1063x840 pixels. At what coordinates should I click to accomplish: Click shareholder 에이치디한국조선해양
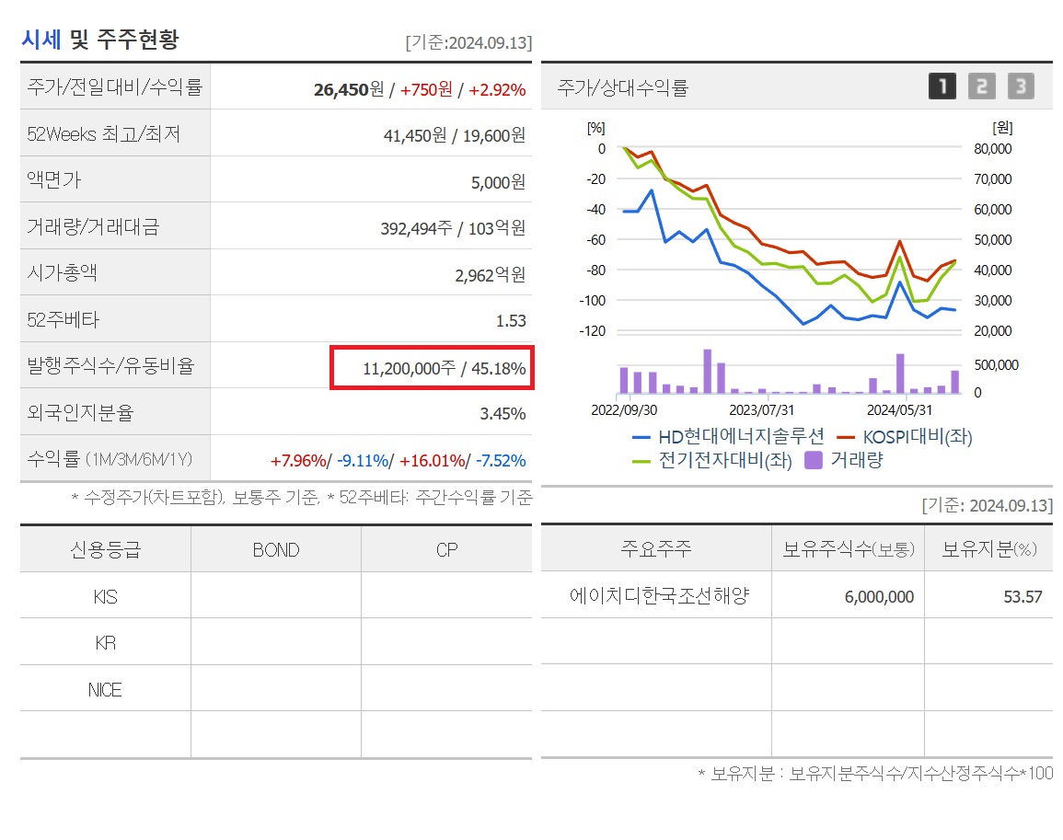pos(659,595)
